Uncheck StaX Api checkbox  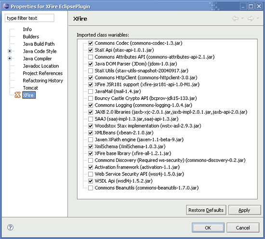[91, 50]
